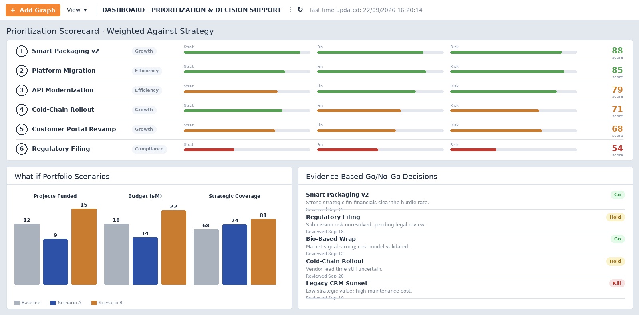
Task: Select Customer Portal Revamp row title
Action: [74, 129]
